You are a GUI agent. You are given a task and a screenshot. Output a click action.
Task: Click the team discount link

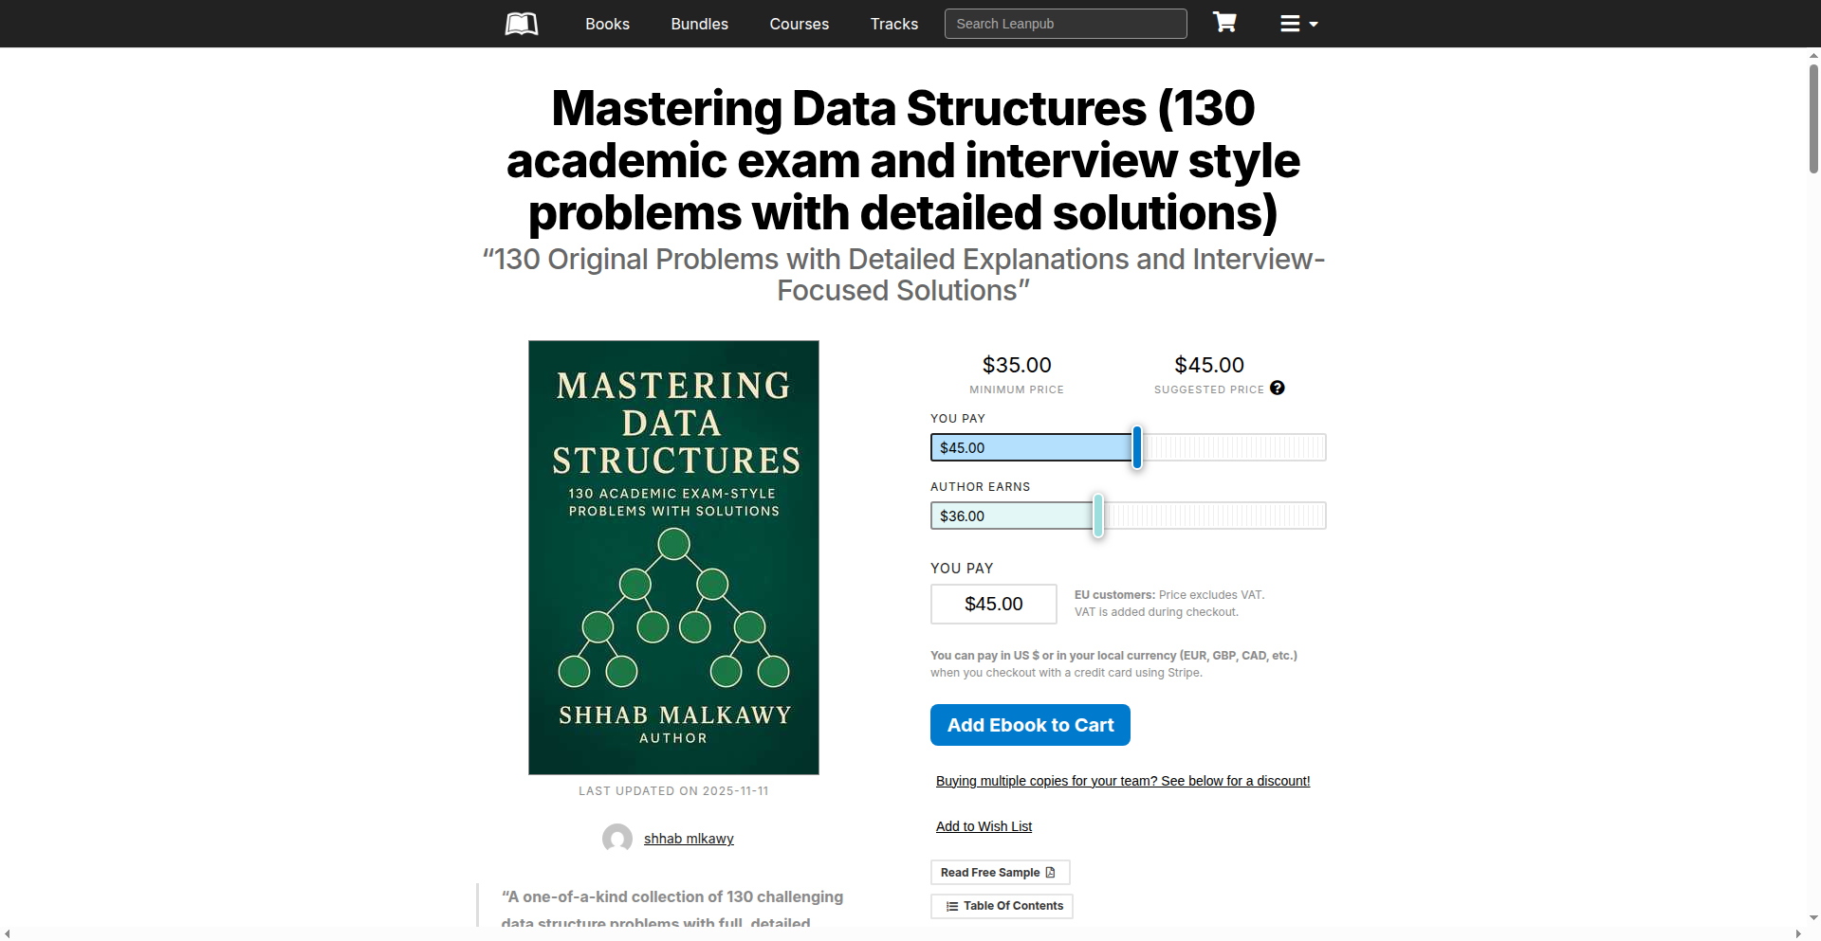tap(1122, 780)
